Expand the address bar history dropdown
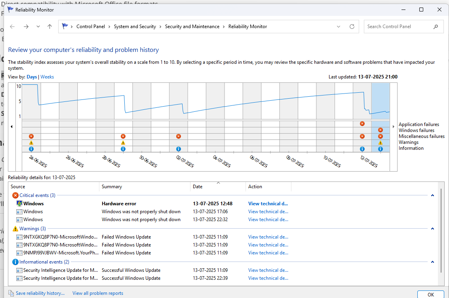 click(x=339, y=27)
